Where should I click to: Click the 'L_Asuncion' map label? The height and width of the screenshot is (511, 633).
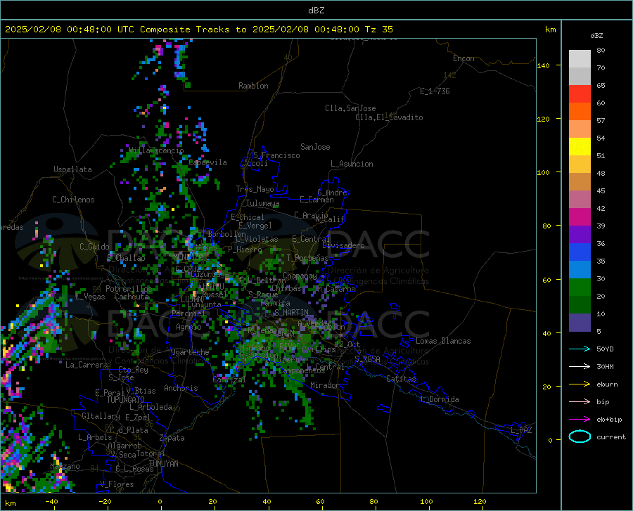pyautogui.click(x=352, y=164)
